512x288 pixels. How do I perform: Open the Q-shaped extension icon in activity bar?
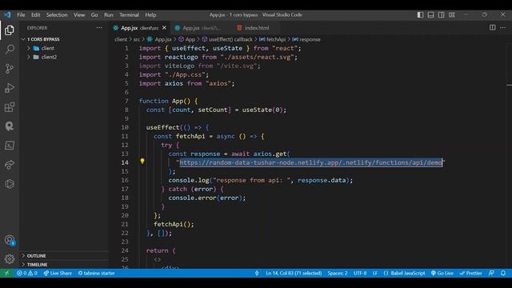10,126
